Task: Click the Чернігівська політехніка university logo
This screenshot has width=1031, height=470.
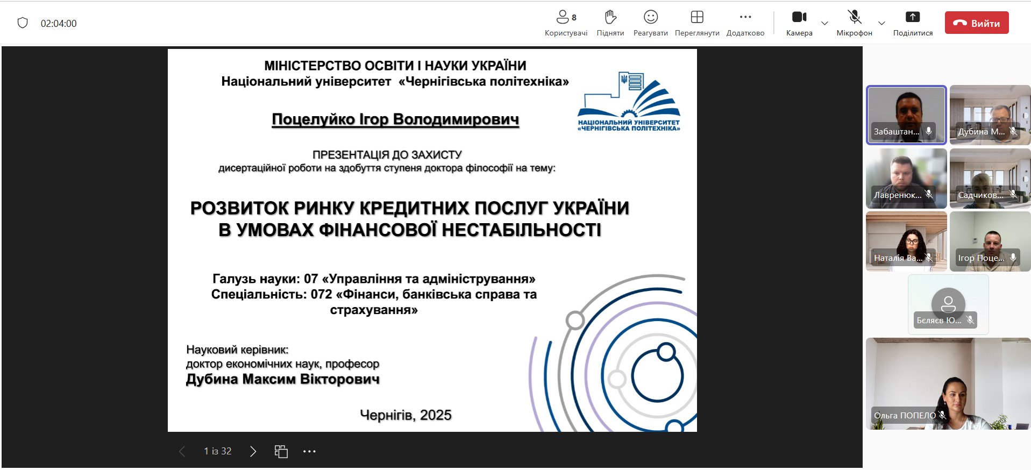Action: coord(629,101)
